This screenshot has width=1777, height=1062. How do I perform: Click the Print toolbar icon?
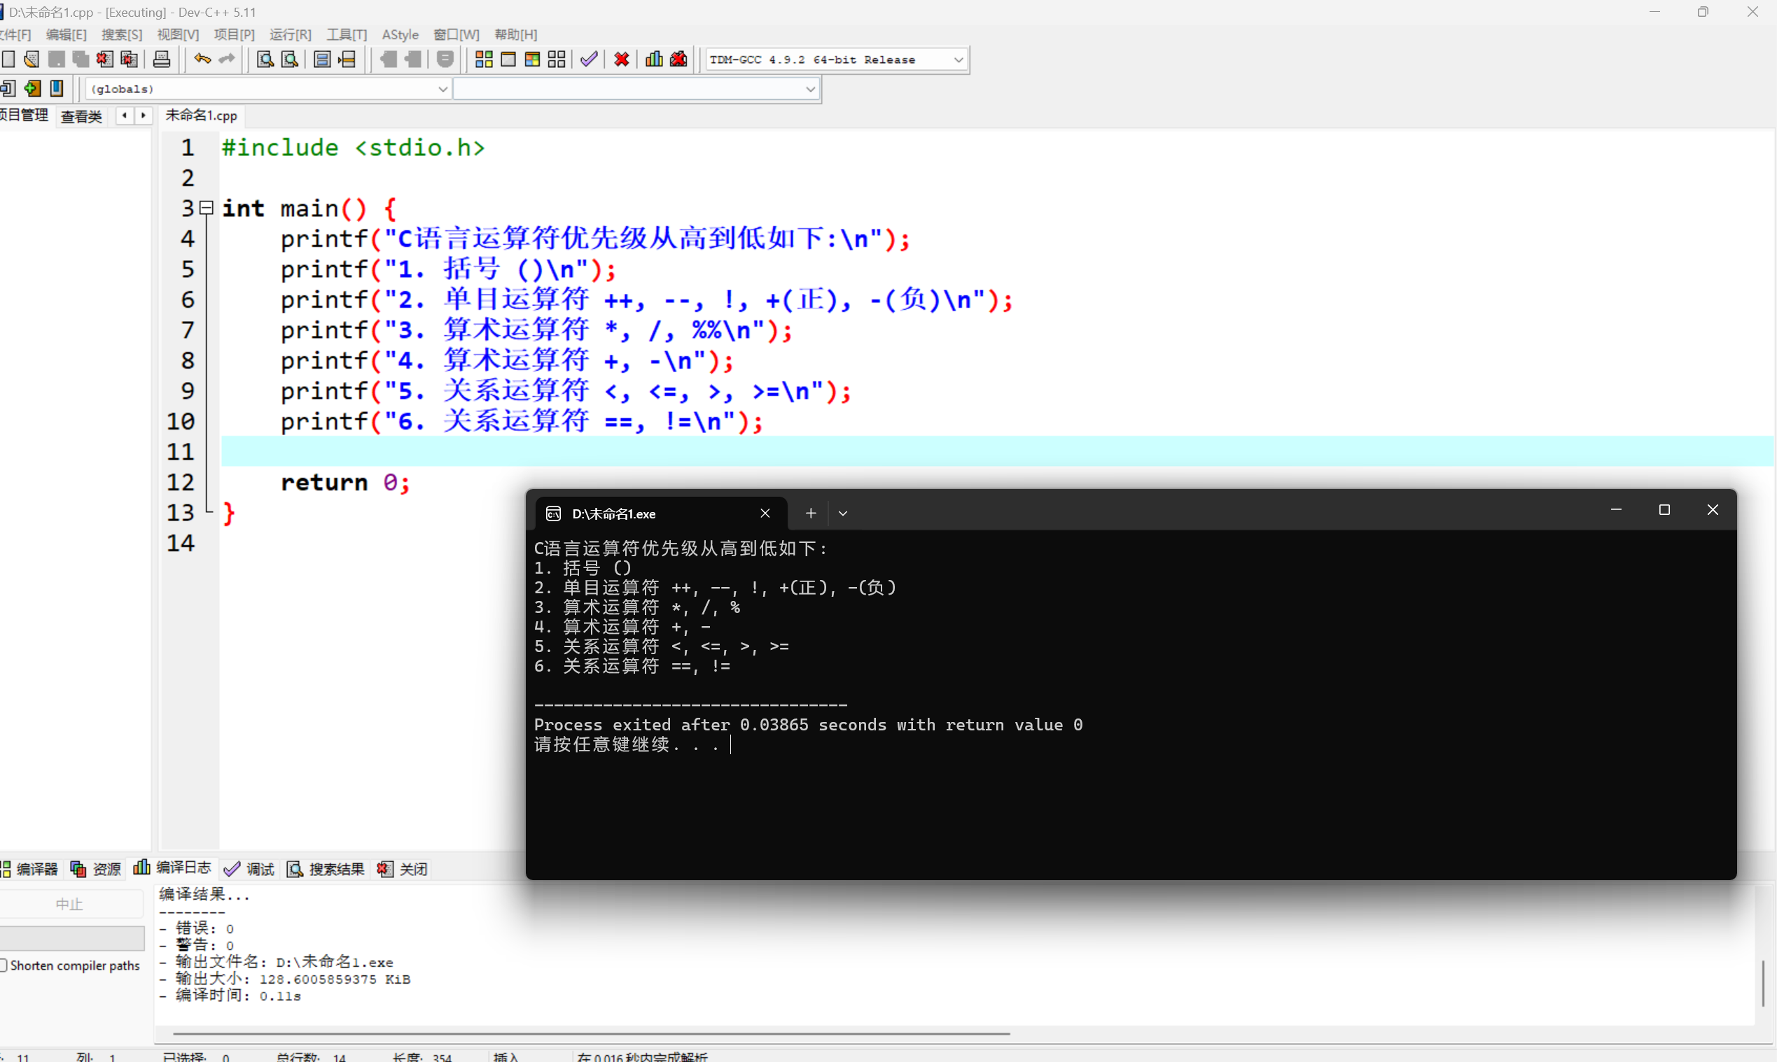[162, 59]
